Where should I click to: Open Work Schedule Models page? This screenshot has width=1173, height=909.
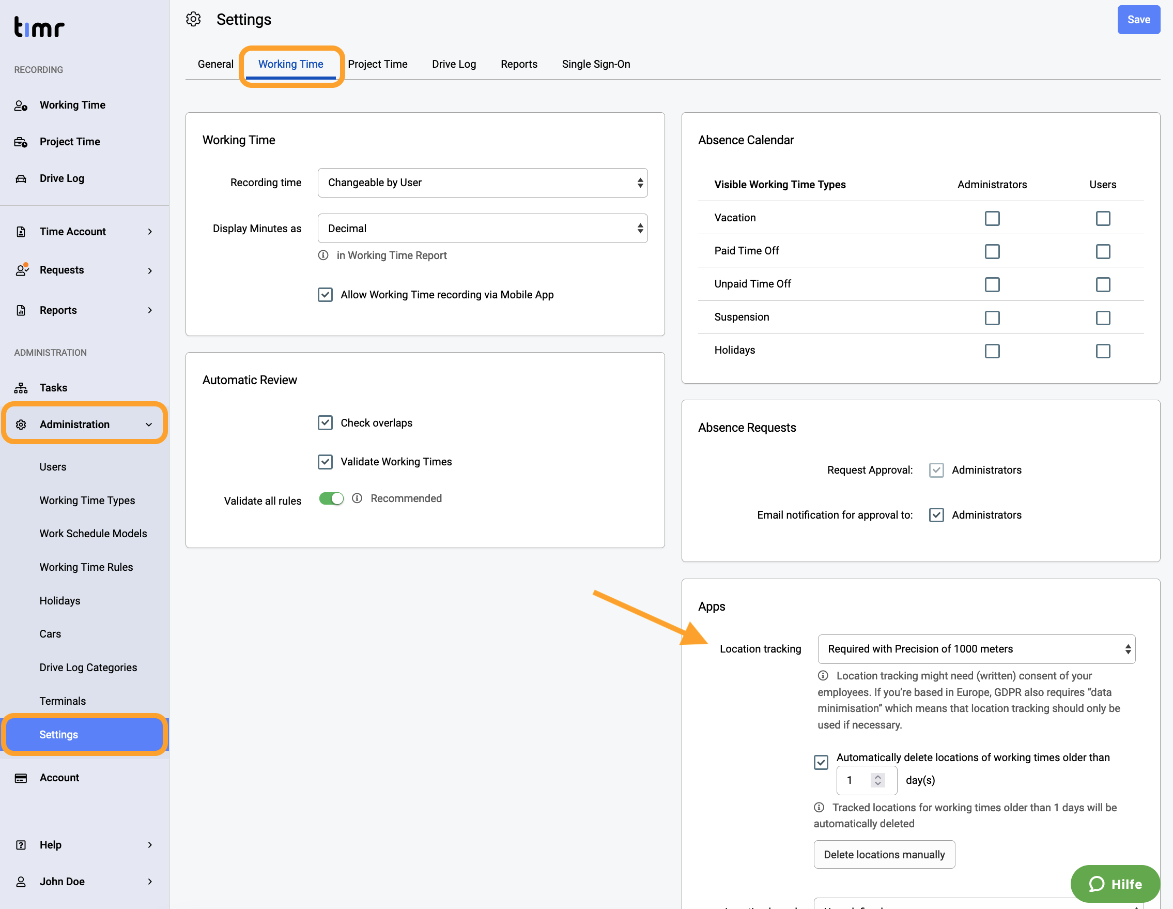(x=93, y=534)
